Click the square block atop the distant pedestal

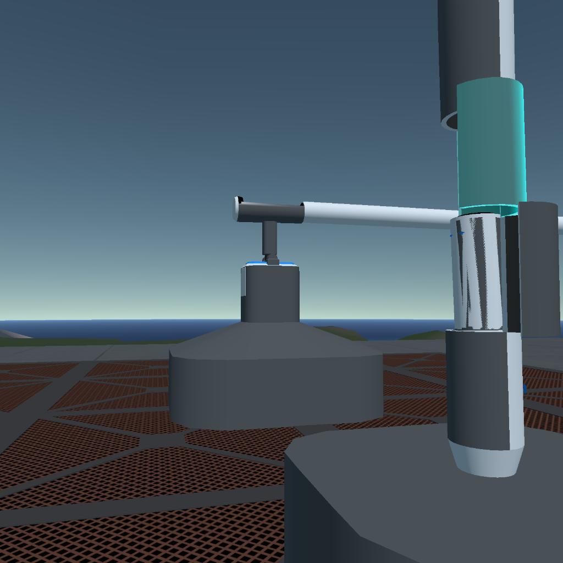pos(270,294)
